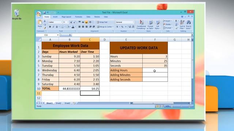The image size is (234, 131).
Task: Click the zoom slider in status bar
Action: 181,106
